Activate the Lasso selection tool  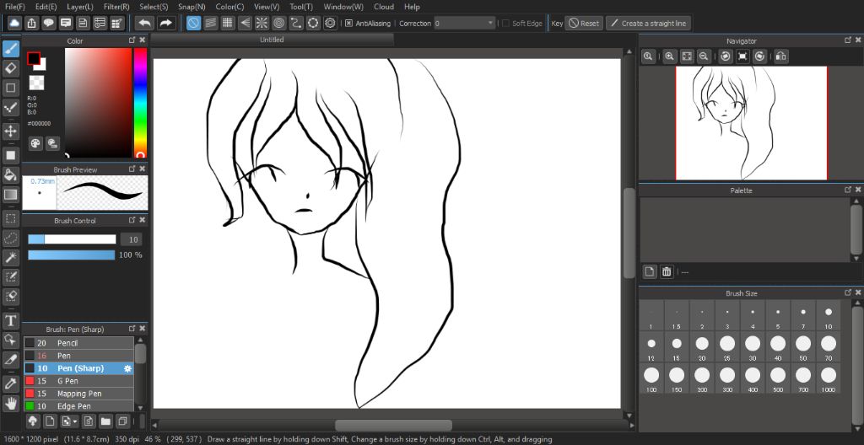click(x=10, y=238)
